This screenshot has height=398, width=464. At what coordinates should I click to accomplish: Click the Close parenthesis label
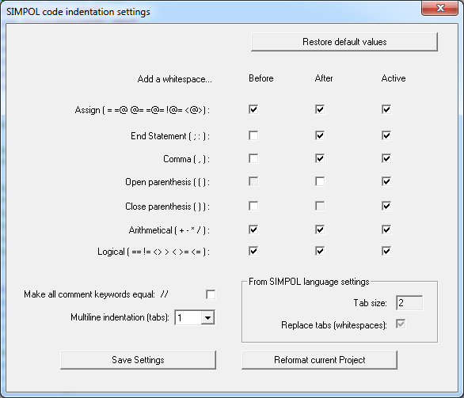(x=168, y=207)
